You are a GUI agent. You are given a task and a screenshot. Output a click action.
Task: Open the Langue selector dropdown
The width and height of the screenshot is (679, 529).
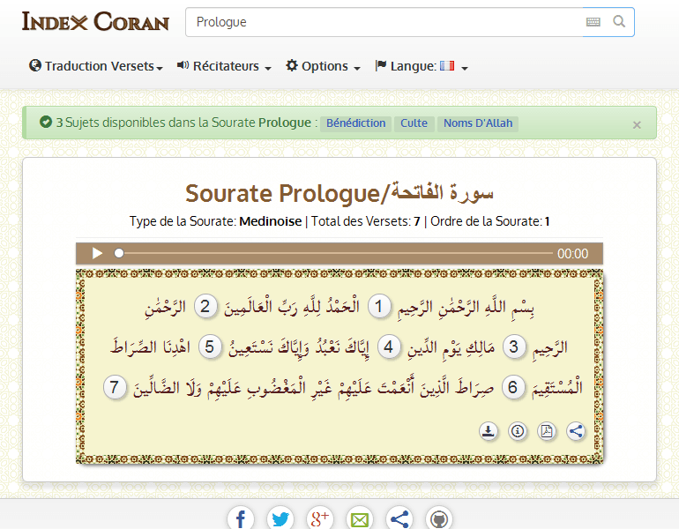point(422,66)
